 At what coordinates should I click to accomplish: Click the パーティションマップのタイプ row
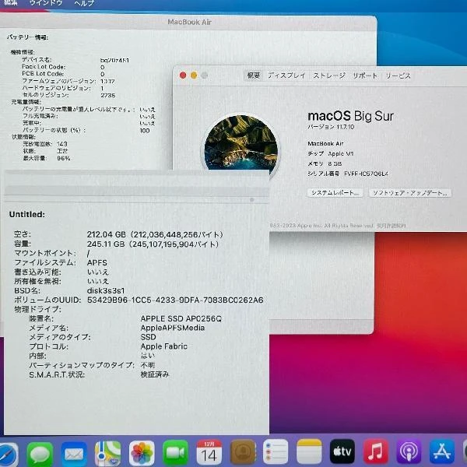click(x=92, y=365)
